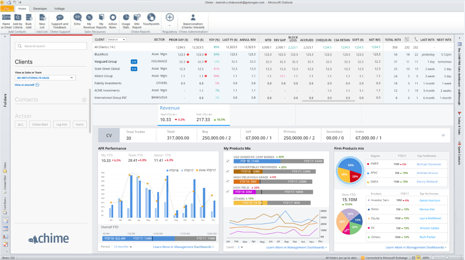Open Name or Email add contact tool

[6, 21]
